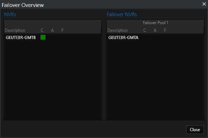The width and height of the screenshot is (208, 138).
Task: Click empty area of the Failover NVRs list
Action: [x=155, y=79]
